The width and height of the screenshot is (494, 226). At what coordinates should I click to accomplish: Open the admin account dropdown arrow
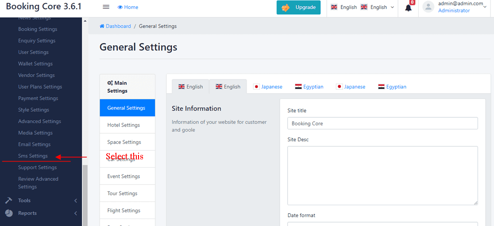click(485, 7)
